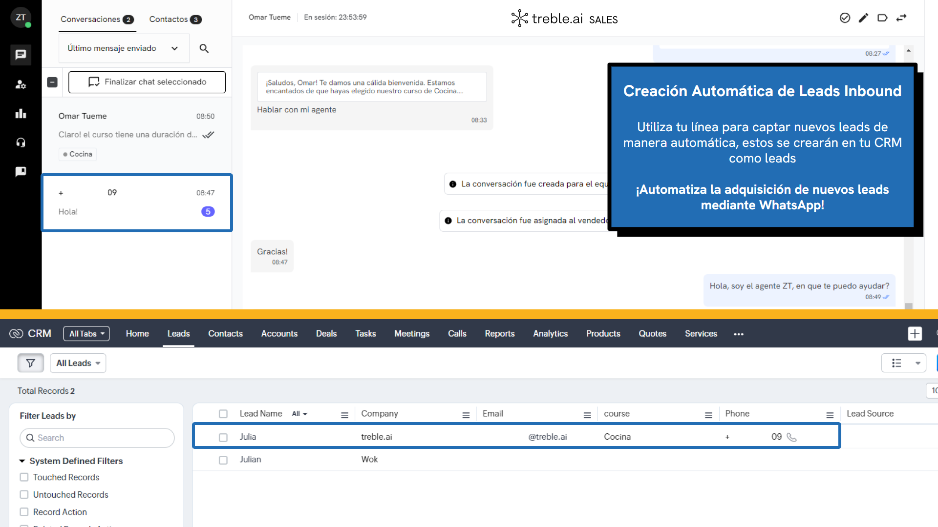Screen dimensions: 938x527
Task: Click the plus add button in CRM bar
Action: coord(915,334)
